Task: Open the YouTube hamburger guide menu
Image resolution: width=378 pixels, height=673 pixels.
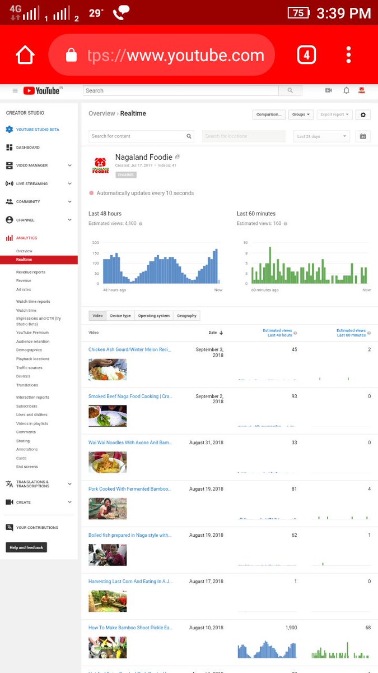Action: [x=15, y=91]
